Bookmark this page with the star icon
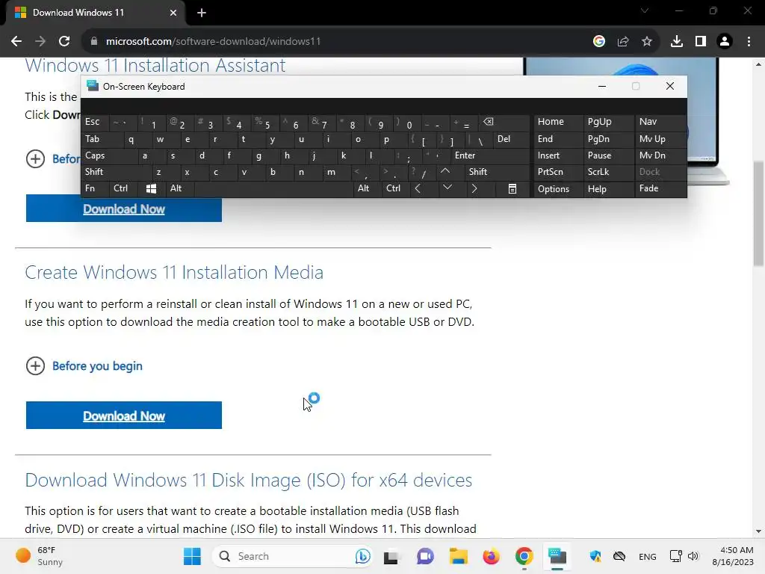This screenshot has width=765, height=574. 647,42
